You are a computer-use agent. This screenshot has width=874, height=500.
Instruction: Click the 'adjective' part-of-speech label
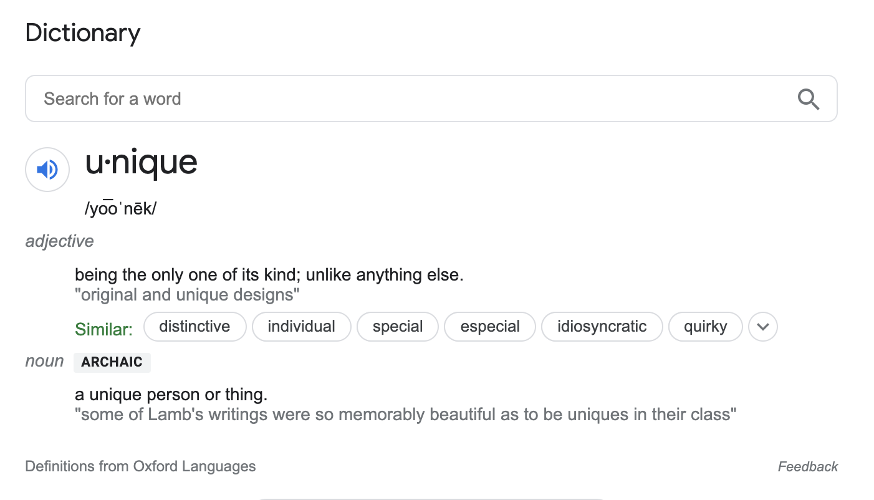point(59,241)
